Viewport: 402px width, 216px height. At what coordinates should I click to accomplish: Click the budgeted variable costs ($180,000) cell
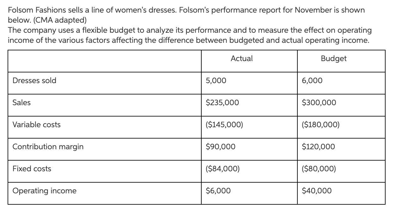pos(320,125)
